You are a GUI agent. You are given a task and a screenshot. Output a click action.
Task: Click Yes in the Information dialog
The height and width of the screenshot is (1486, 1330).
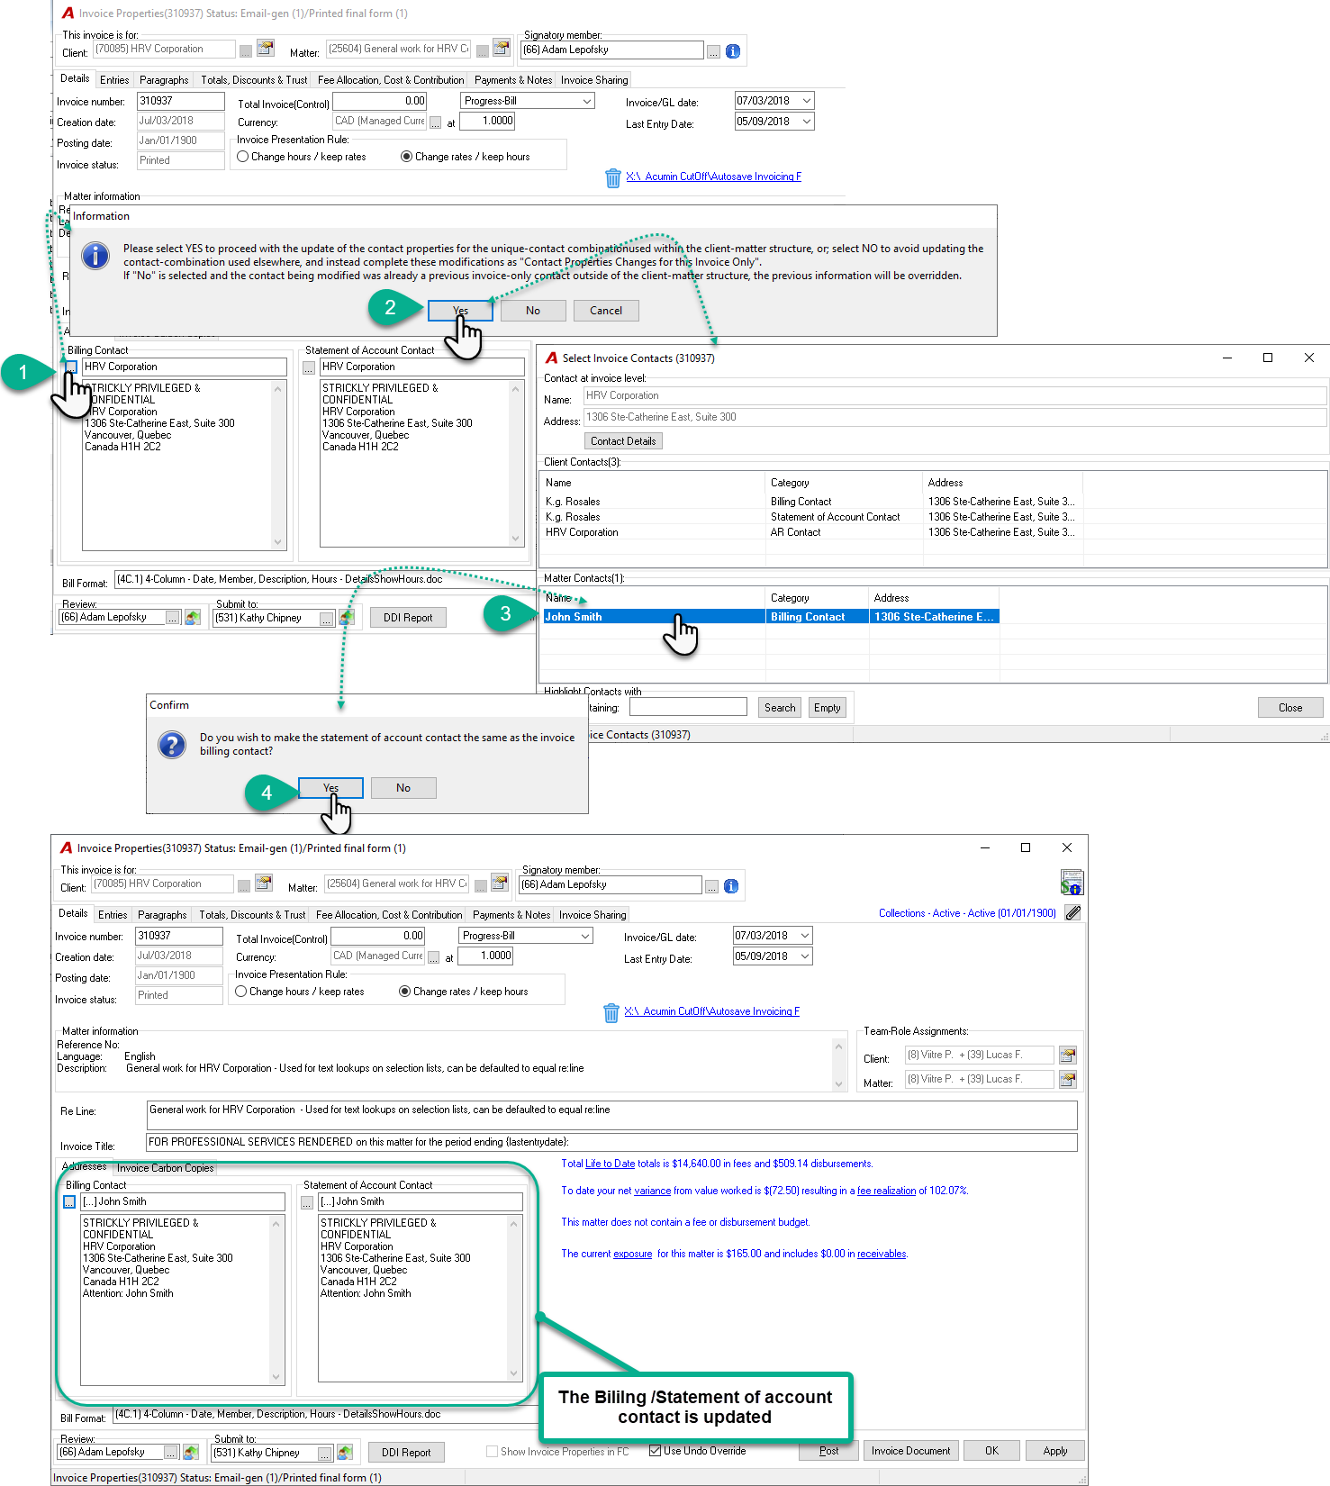click(x=460, y=311)
